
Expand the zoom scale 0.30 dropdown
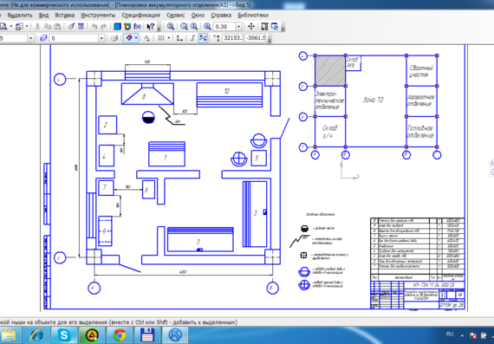pos(239,27)
